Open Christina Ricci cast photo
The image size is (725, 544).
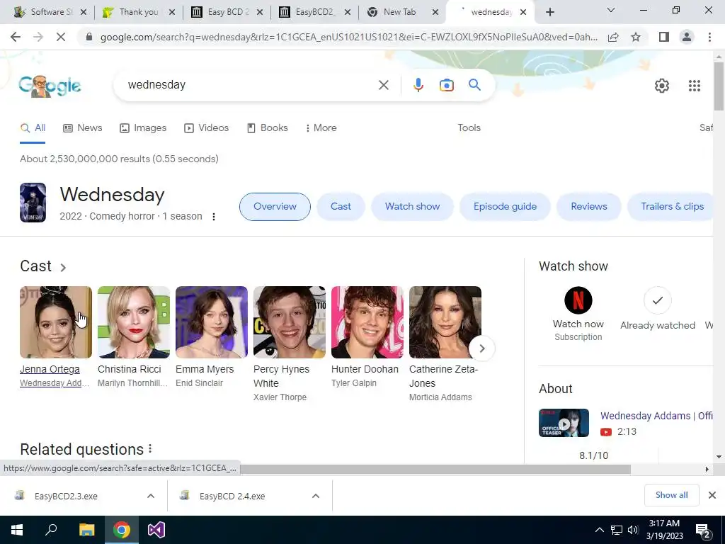point(134,322)
